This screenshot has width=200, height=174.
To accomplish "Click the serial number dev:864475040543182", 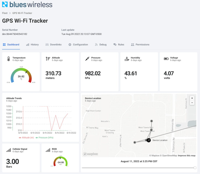I will (x=14, y=34).
